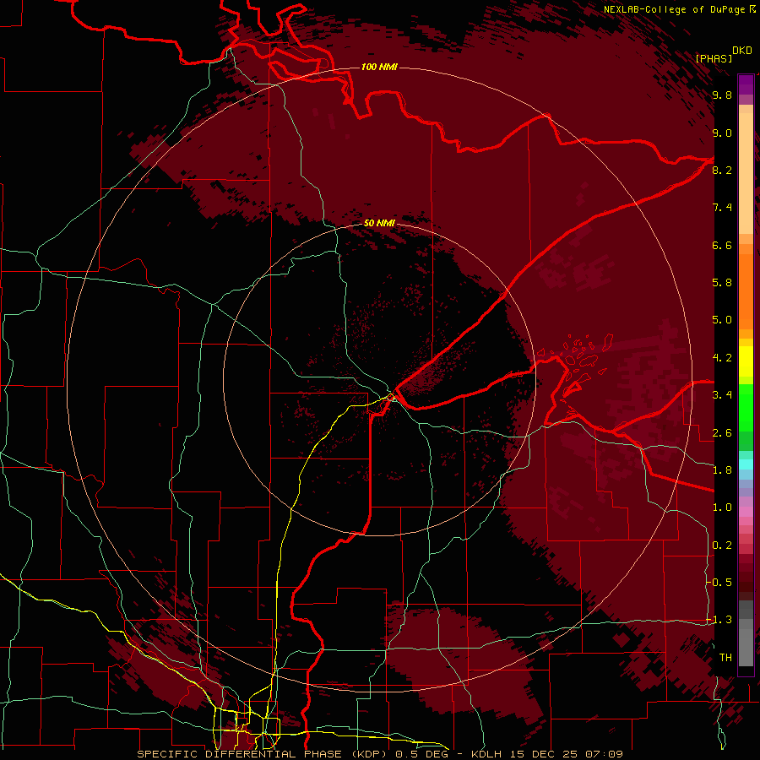
Task: Click the [PHAS] units label
Action: pyautogui.click(x=714, y=58)
